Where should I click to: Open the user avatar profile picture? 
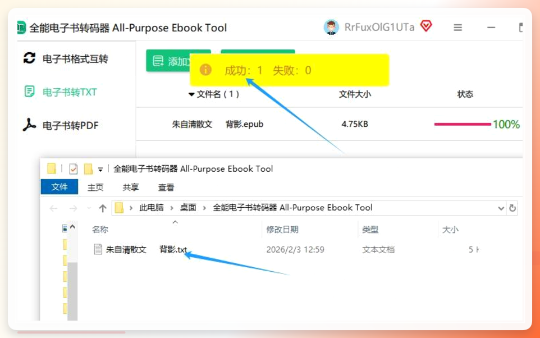(x=331, y=27)
